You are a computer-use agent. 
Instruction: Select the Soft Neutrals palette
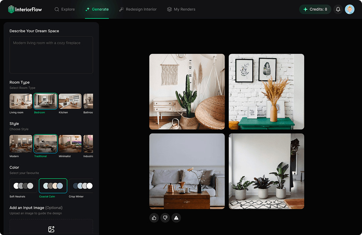coord(23,186)
